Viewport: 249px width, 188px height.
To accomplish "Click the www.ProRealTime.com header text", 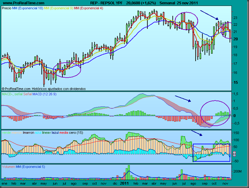I will pyautogui.click(x=24, y=3).
